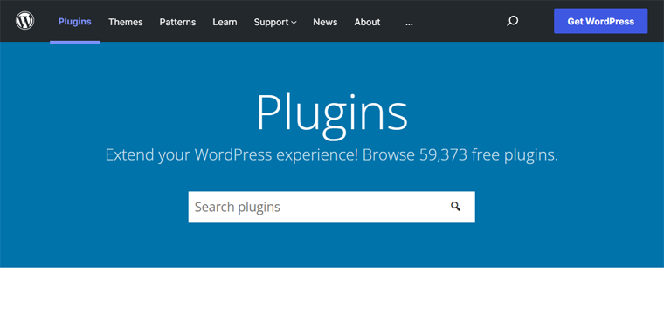This screenshot has width=664, height=328.
Task: Click the 'Browse 59,373 free plugins' text
Action: (460, 154)
